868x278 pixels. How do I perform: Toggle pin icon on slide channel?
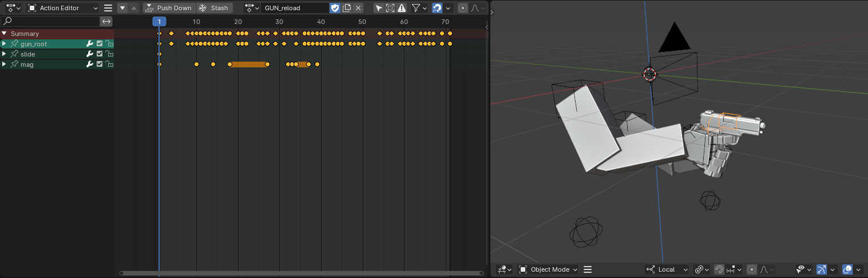pyautogui.click(x=14, y=54)
